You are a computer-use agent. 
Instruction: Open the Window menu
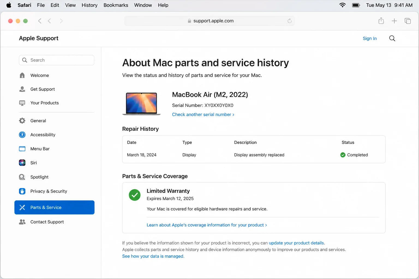pyautogui.click(x=143, y=5)
